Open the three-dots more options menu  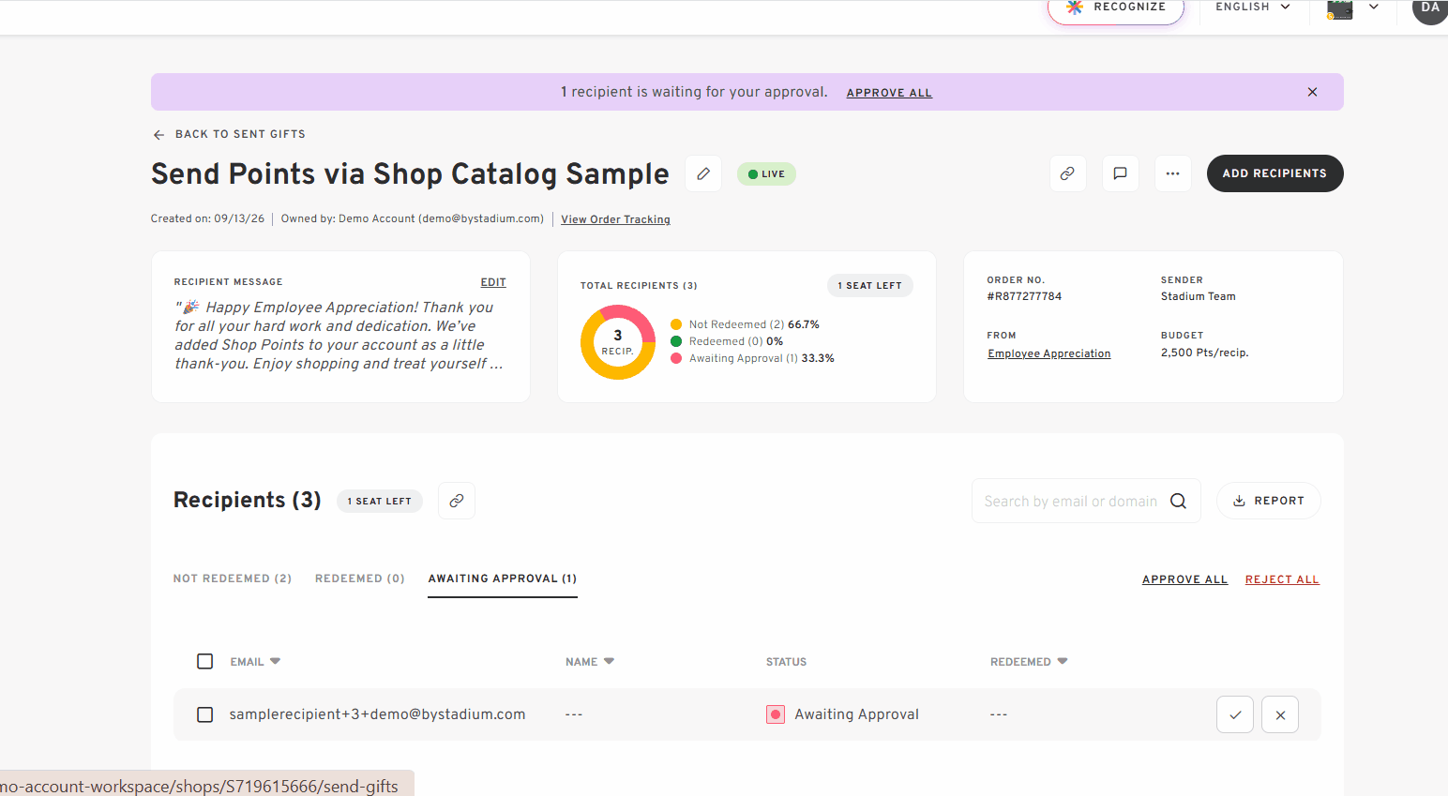1172,173
